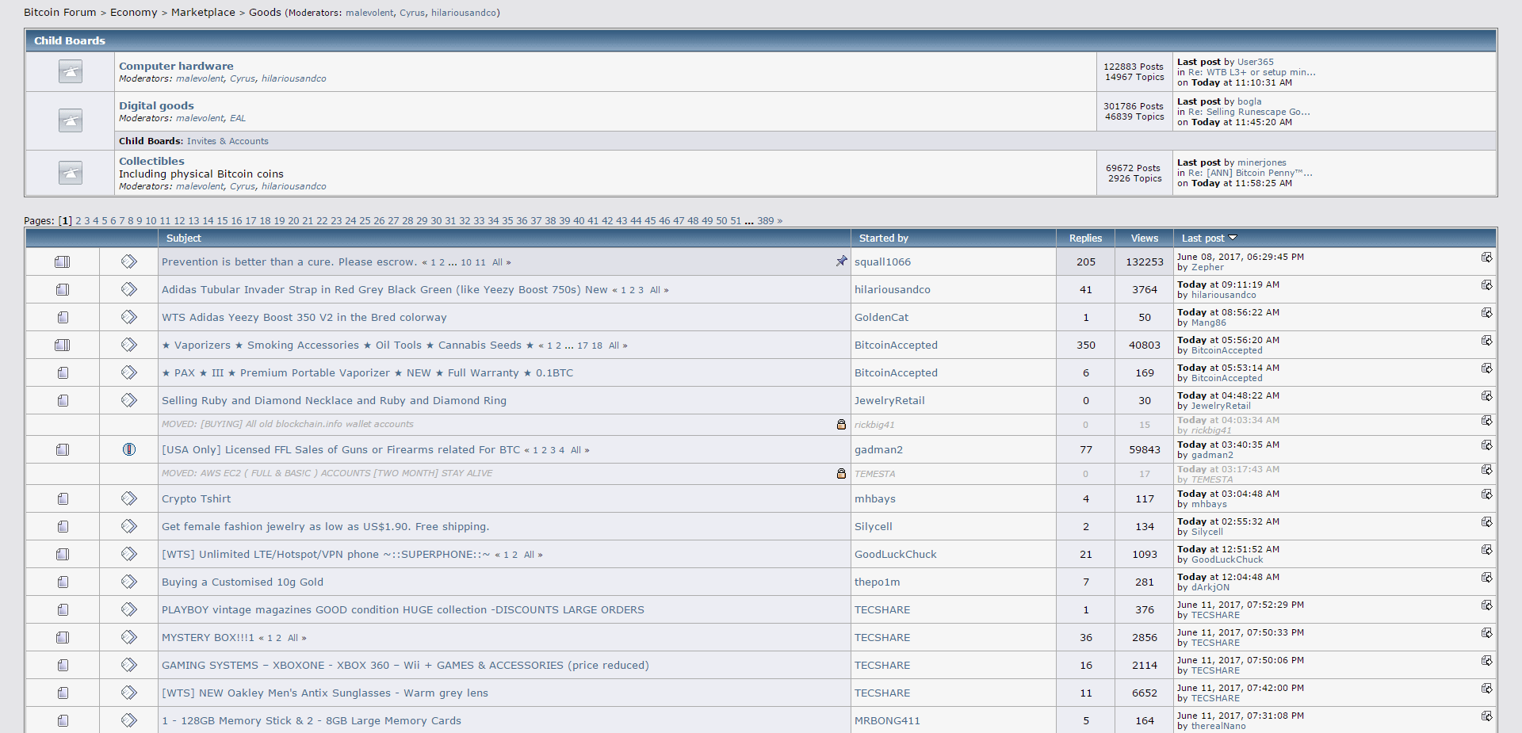1522x733 pixels.
Task: Go to last post icon for MYSTERY BOX row
Action: point(1486,633)
